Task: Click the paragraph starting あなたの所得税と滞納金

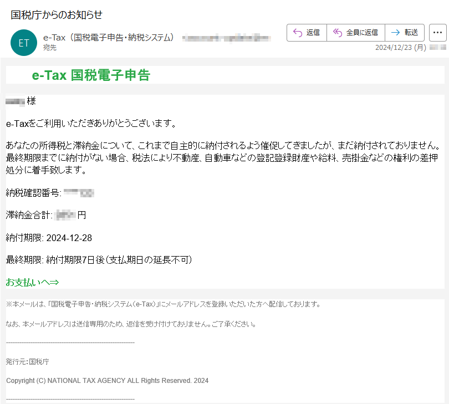Action: 223,158
